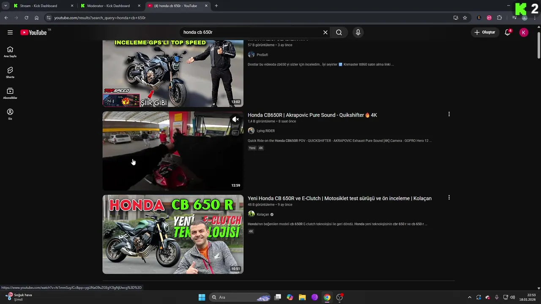Go to Ana Sayfa in the sidebar
Viewport: 541px width, 304px height.
click(x=10, y=52)
